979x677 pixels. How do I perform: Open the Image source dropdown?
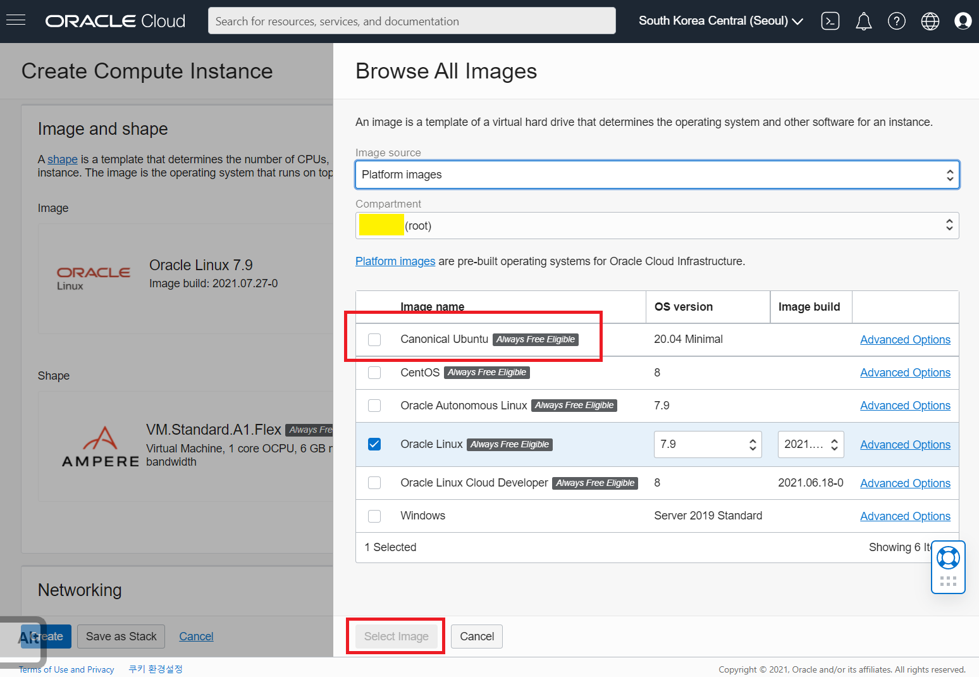[x=657, y=175]
